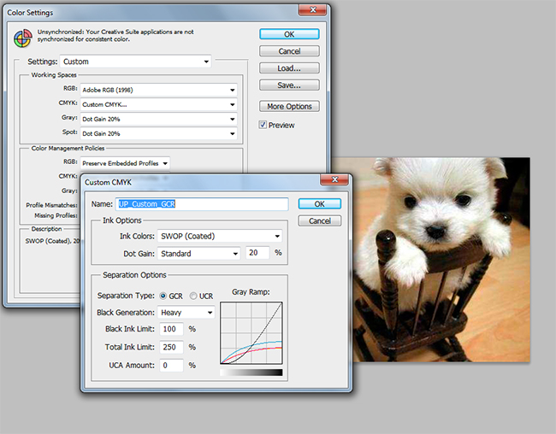This screenshot has width=556, height=434.
Task: Expand the Ink Colors SWOP dropdown
Action: click(221, 237)
